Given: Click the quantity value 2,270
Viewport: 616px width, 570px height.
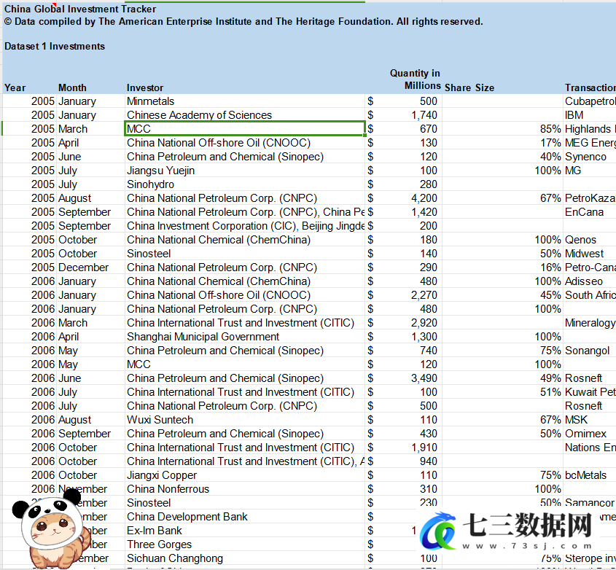Looking at the screenshot, I should 424,295.
